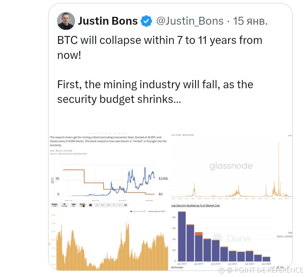Open the Colors swatch picker
Viewport: 305px width, 277px height.
click(x=82, y=205)
